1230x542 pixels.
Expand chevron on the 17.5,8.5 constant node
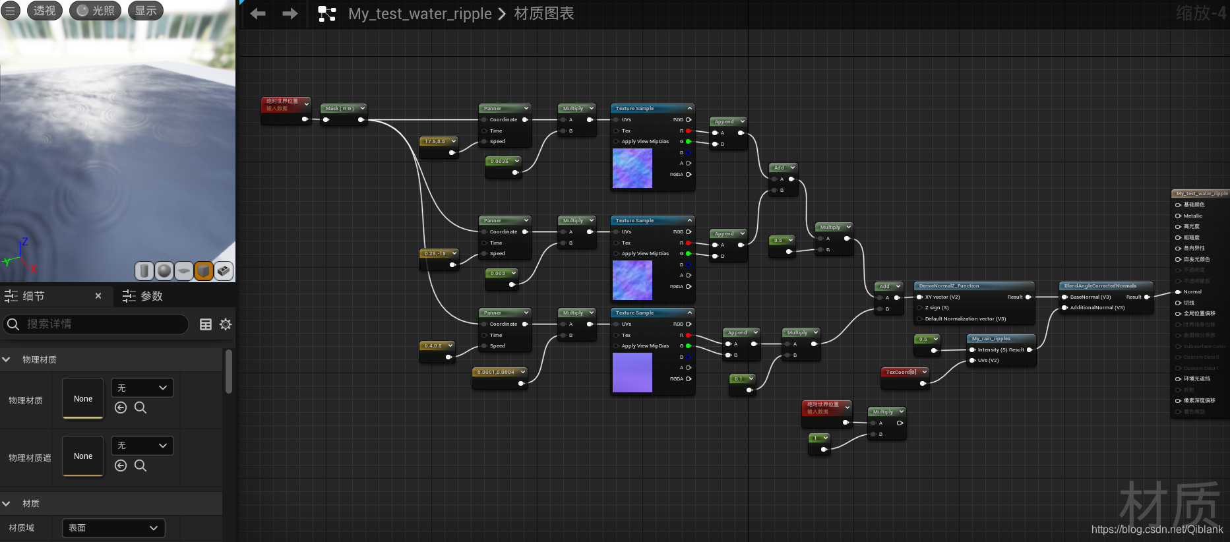(x=454, y=141)
